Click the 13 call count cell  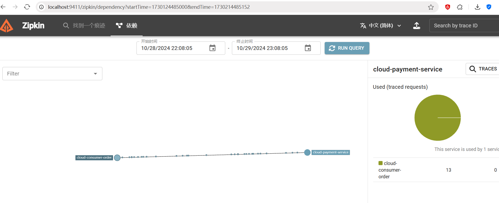pyautogui.click(x=449, y=170)
